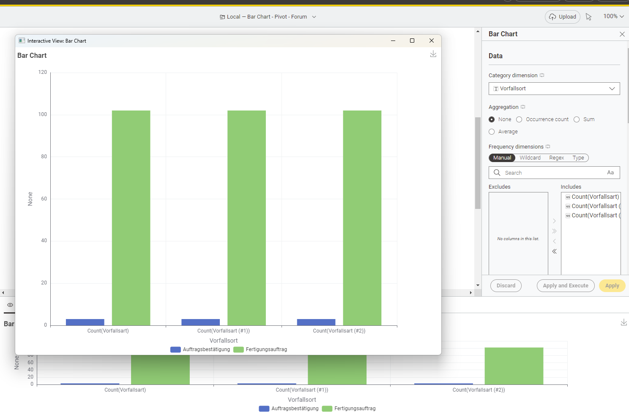Click the blue Auftragsbestätigung legend swatch
Image resolution: width=629 pixels, height=414 pixels.
[x=175, y=349]
